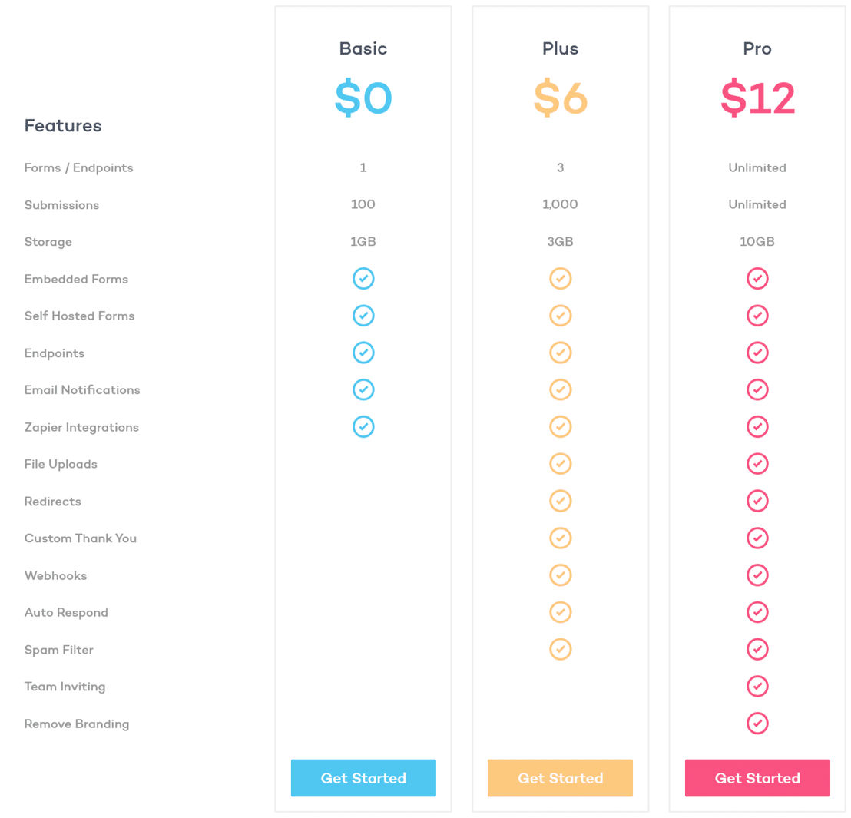Screen dimensions: 851x818
Task: Click the Features heading
Action: pyautogui.click(x=63, y=125)
